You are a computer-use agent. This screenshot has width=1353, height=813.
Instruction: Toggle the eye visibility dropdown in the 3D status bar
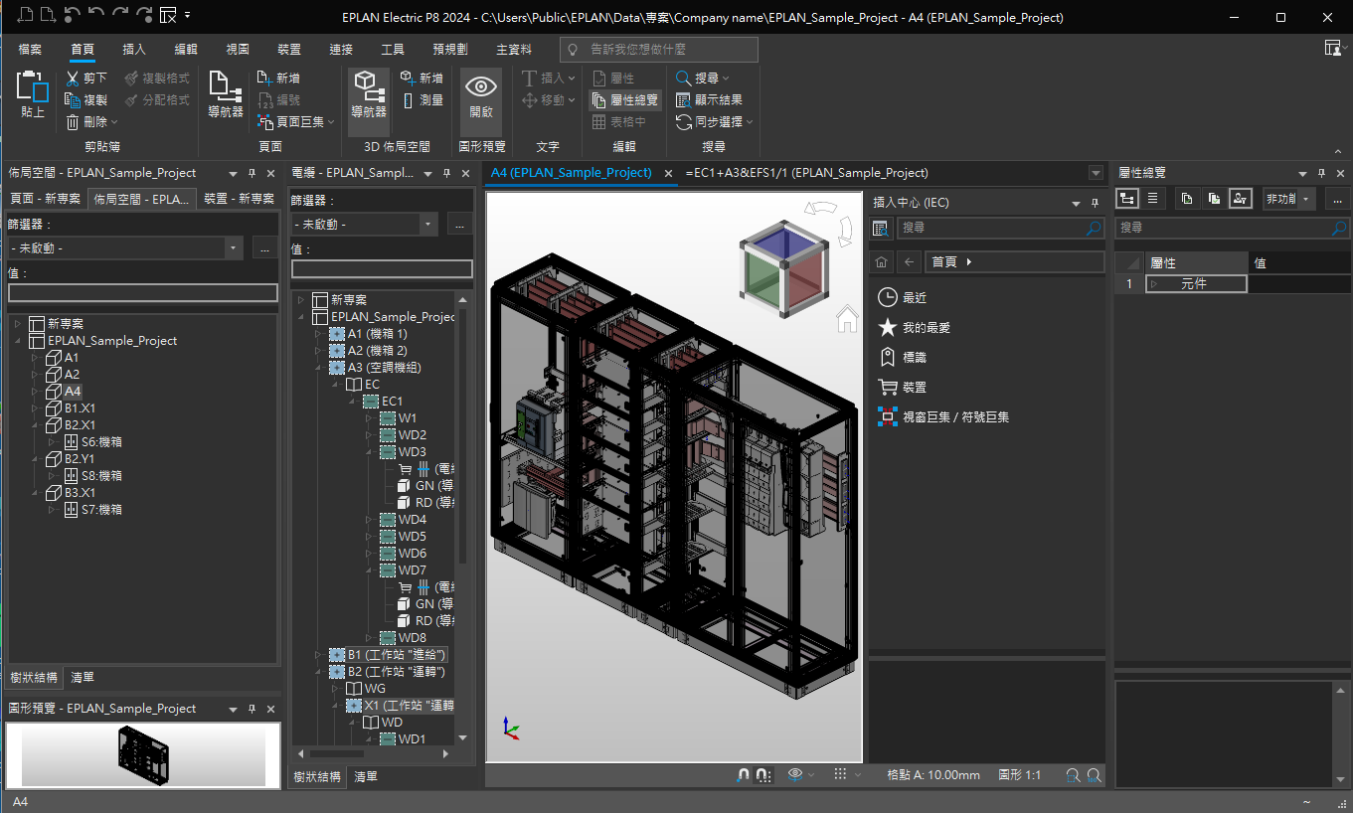(x=800, y=774)
